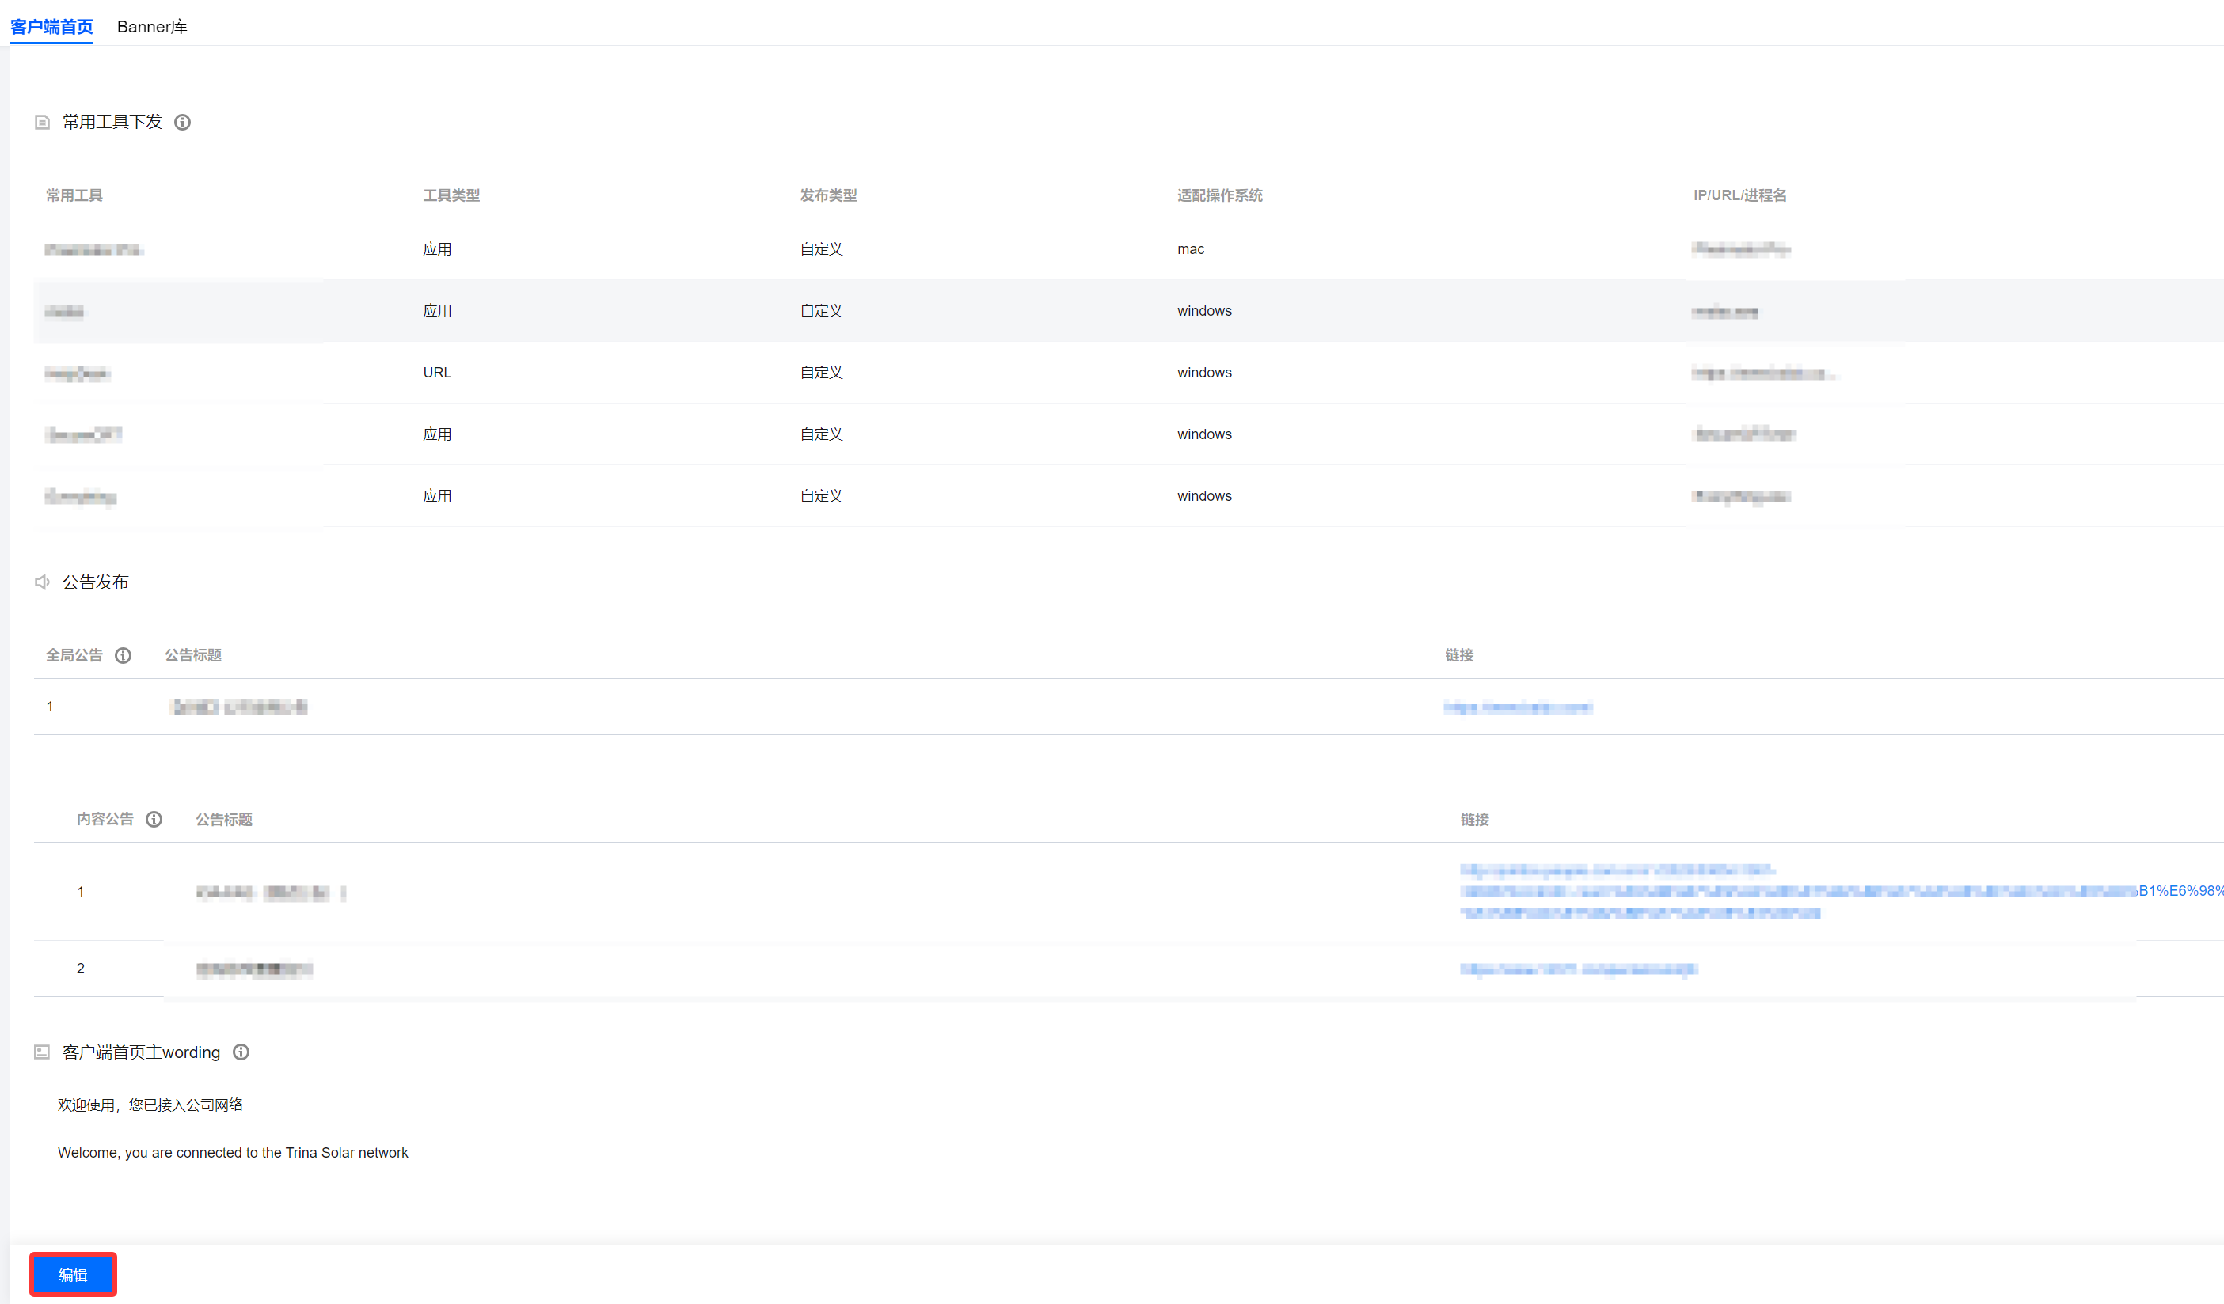Click the '欢迎使用，您已接入公司网络' text

point(150,1105)
